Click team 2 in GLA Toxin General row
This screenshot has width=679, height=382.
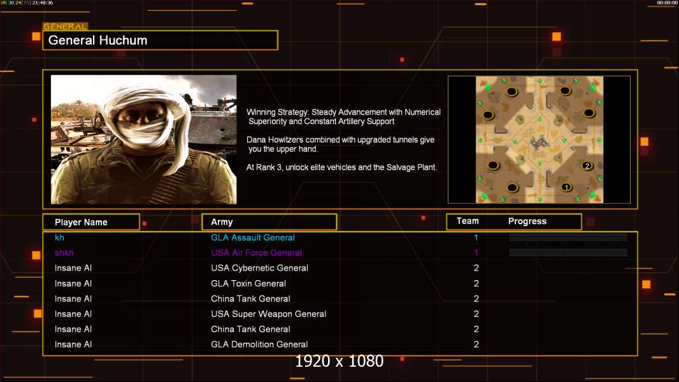[476, 283]
